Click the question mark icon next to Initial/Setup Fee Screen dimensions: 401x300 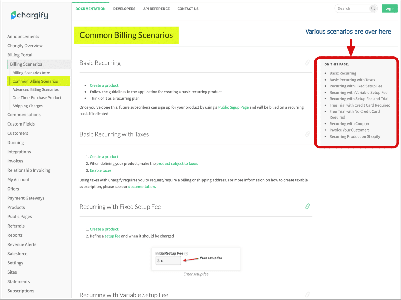186,253
